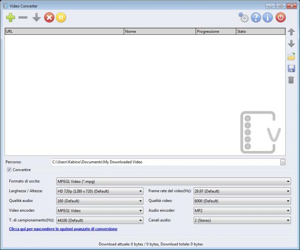Open the T. di campionamento dropdown
This screenshot has width=300, height=250.
click(x=100, y=221)
